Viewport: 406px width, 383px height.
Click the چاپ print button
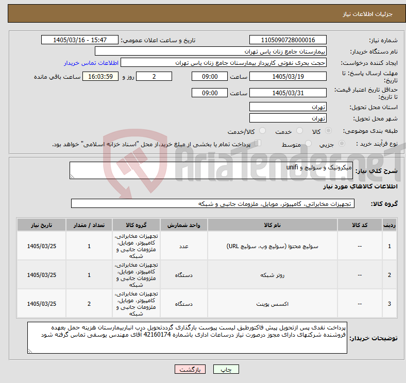226,369
